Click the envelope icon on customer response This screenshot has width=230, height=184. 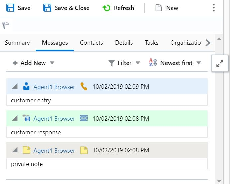point(84,118)
